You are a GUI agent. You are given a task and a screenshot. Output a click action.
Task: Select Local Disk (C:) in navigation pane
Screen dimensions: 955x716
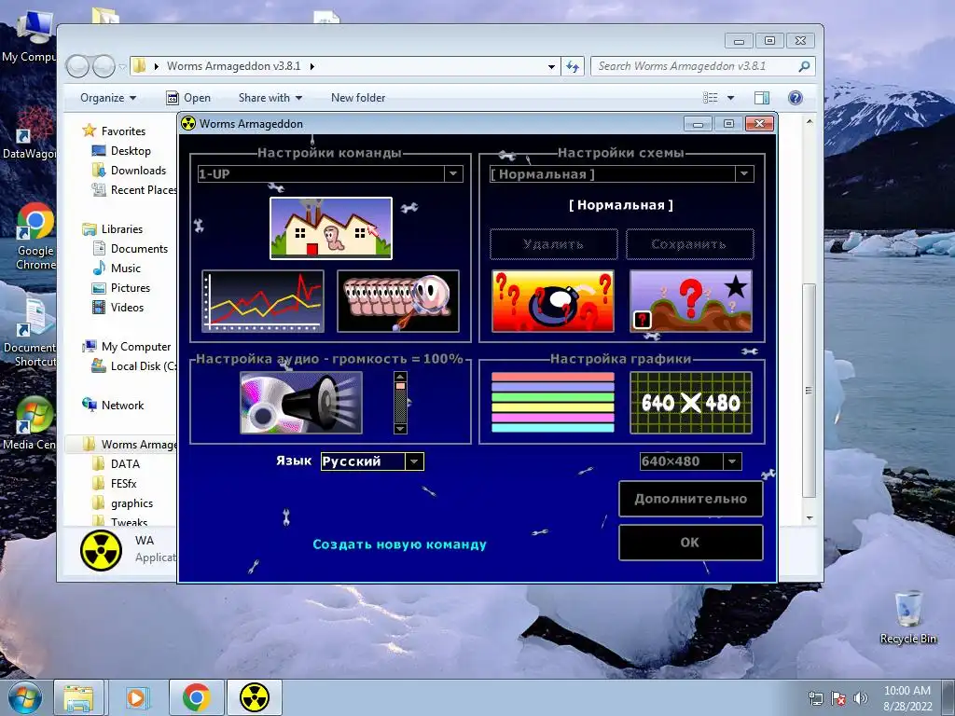(x=144, y=365)
